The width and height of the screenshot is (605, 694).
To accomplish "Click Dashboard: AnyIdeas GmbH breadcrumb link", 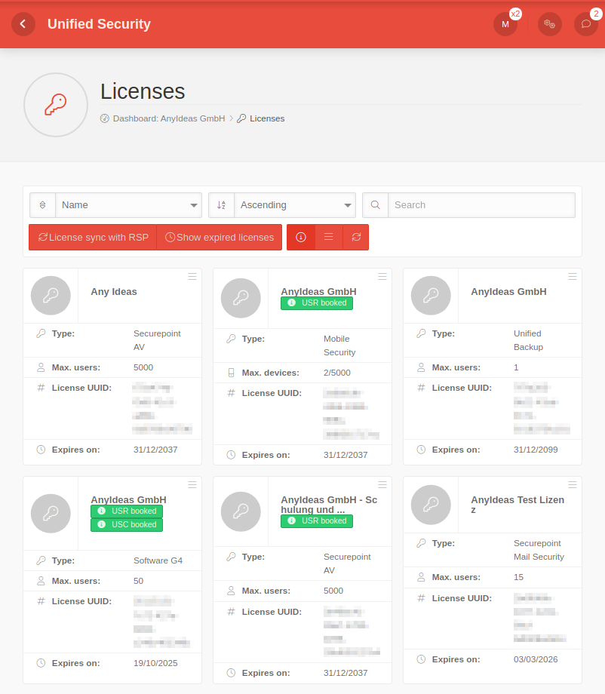I will tap(168, 118).
